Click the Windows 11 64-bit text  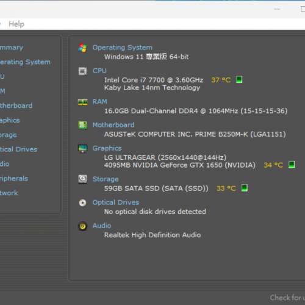pyautogui.click(x=146, y=57)
